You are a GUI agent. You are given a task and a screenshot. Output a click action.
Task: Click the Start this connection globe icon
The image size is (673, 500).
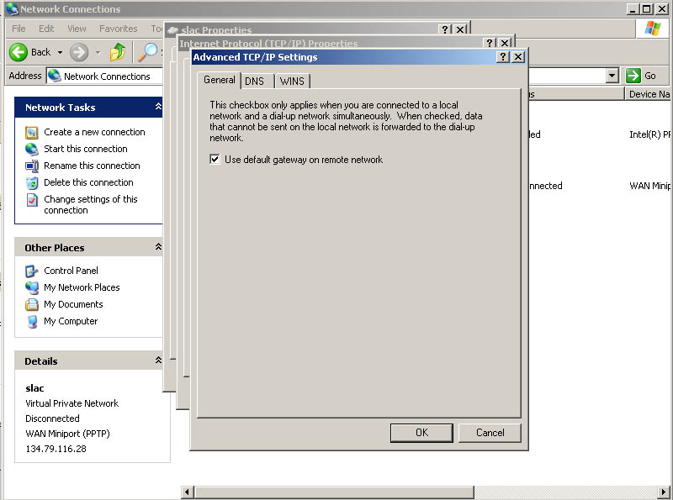32,150
